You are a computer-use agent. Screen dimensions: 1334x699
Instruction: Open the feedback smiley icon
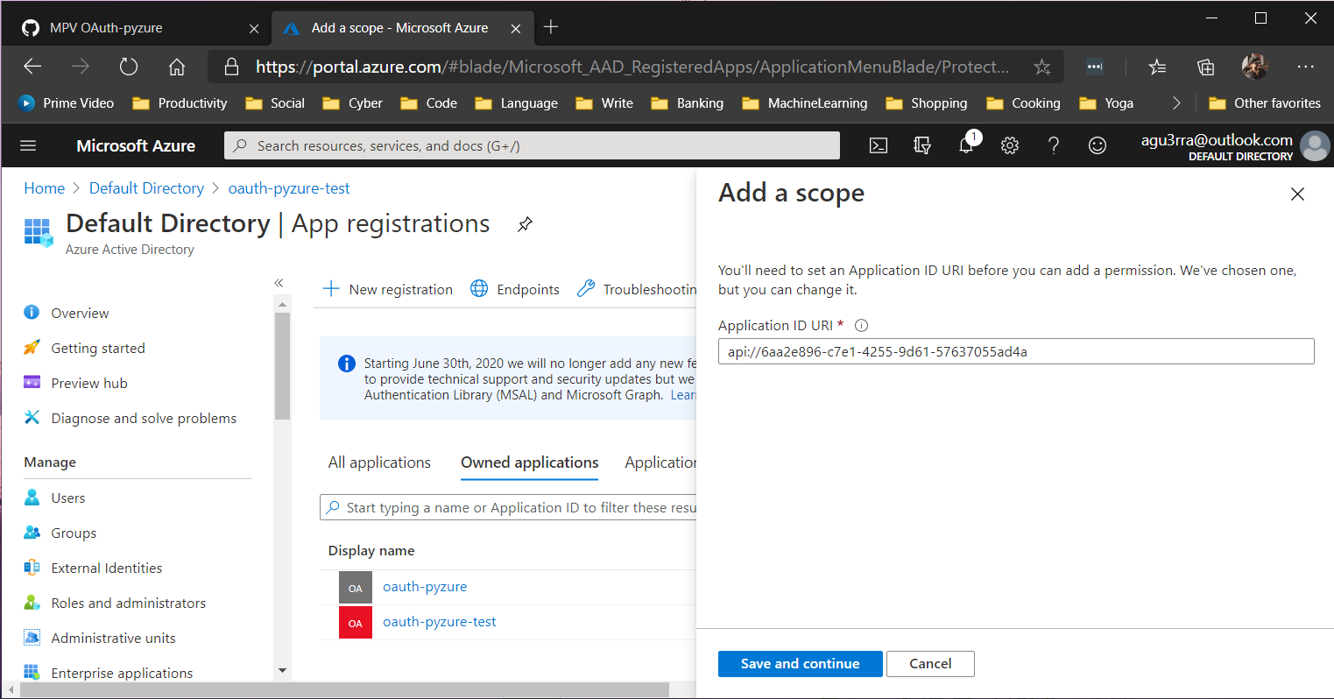(1098, 145)
